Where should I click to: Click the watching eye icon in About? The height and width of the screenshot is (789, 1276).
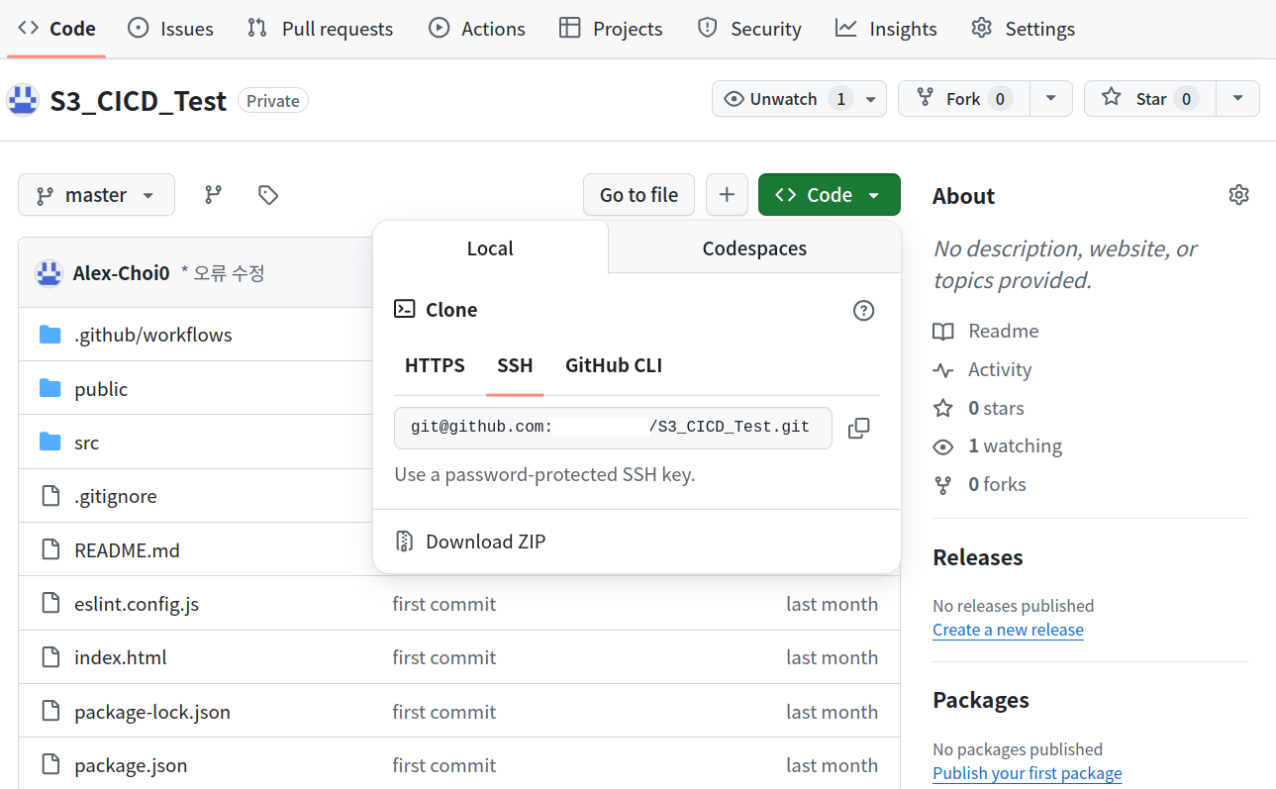943,446
